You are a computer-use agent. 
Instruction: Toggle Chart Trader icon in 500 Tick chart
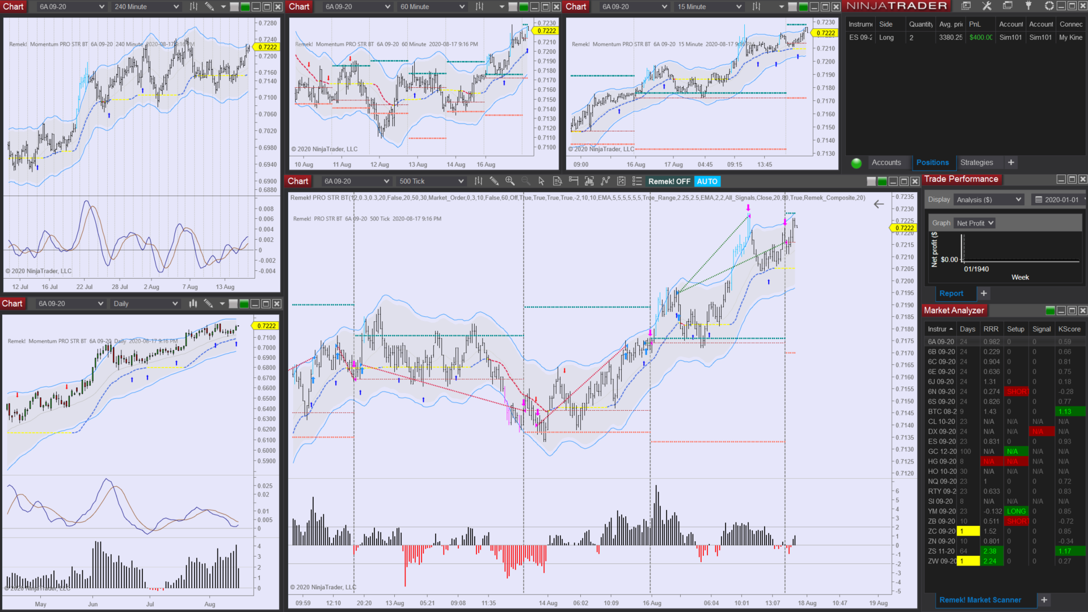(x=573, y=181)
